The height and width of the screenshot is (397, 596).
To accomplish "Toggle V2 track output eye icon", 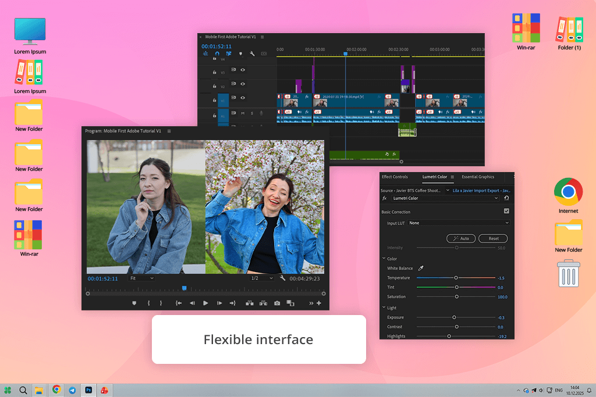I will pyautogui.click(x=243, y=84).
